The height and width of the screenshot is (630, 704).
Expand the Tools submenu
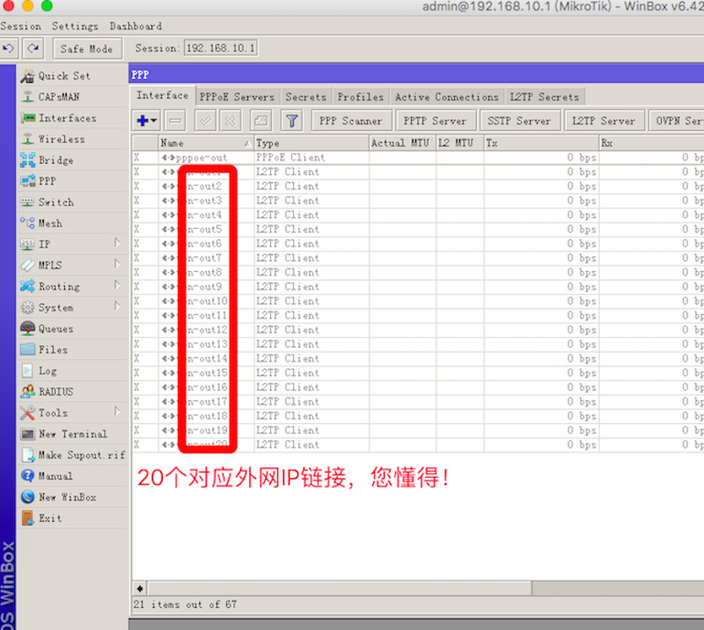click(53, 413)
